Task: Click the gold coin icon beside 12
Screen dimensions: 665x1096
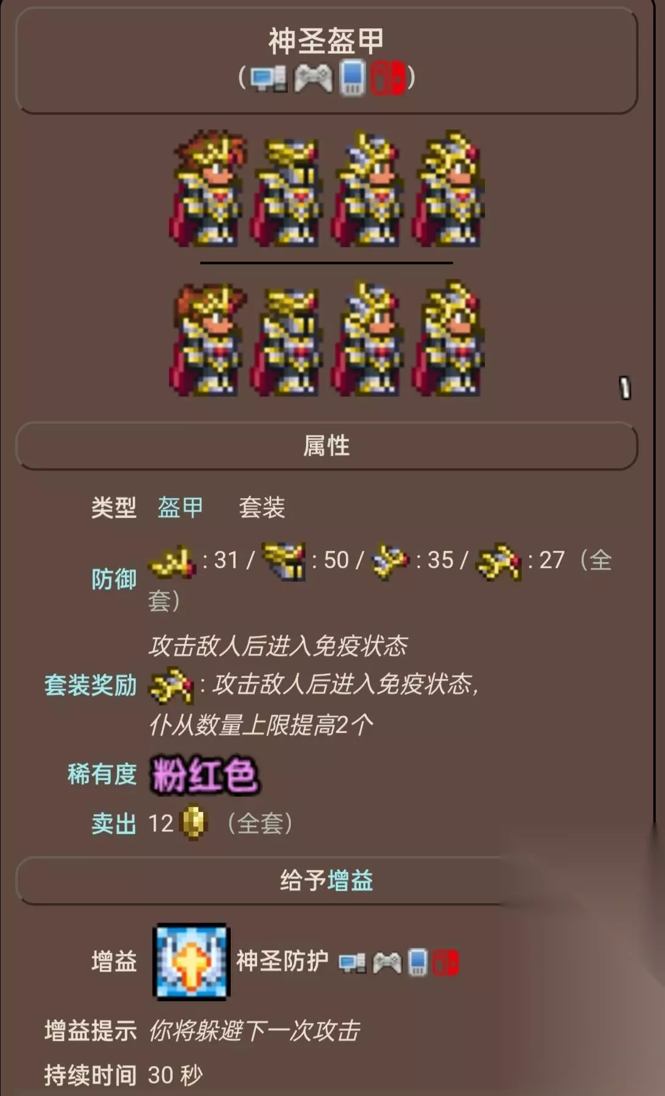Action: point(194,823)
